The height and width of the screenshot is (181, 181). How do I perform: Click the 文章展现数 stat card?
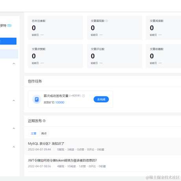(115, 28)
